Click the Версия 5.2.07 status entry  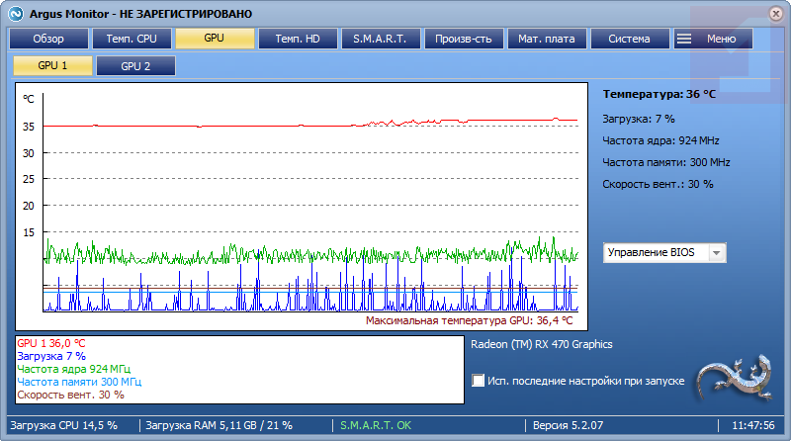pos(568,425)
